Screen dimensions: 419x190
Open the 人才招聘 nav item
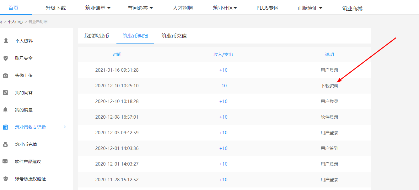click(x=183, y=8)
